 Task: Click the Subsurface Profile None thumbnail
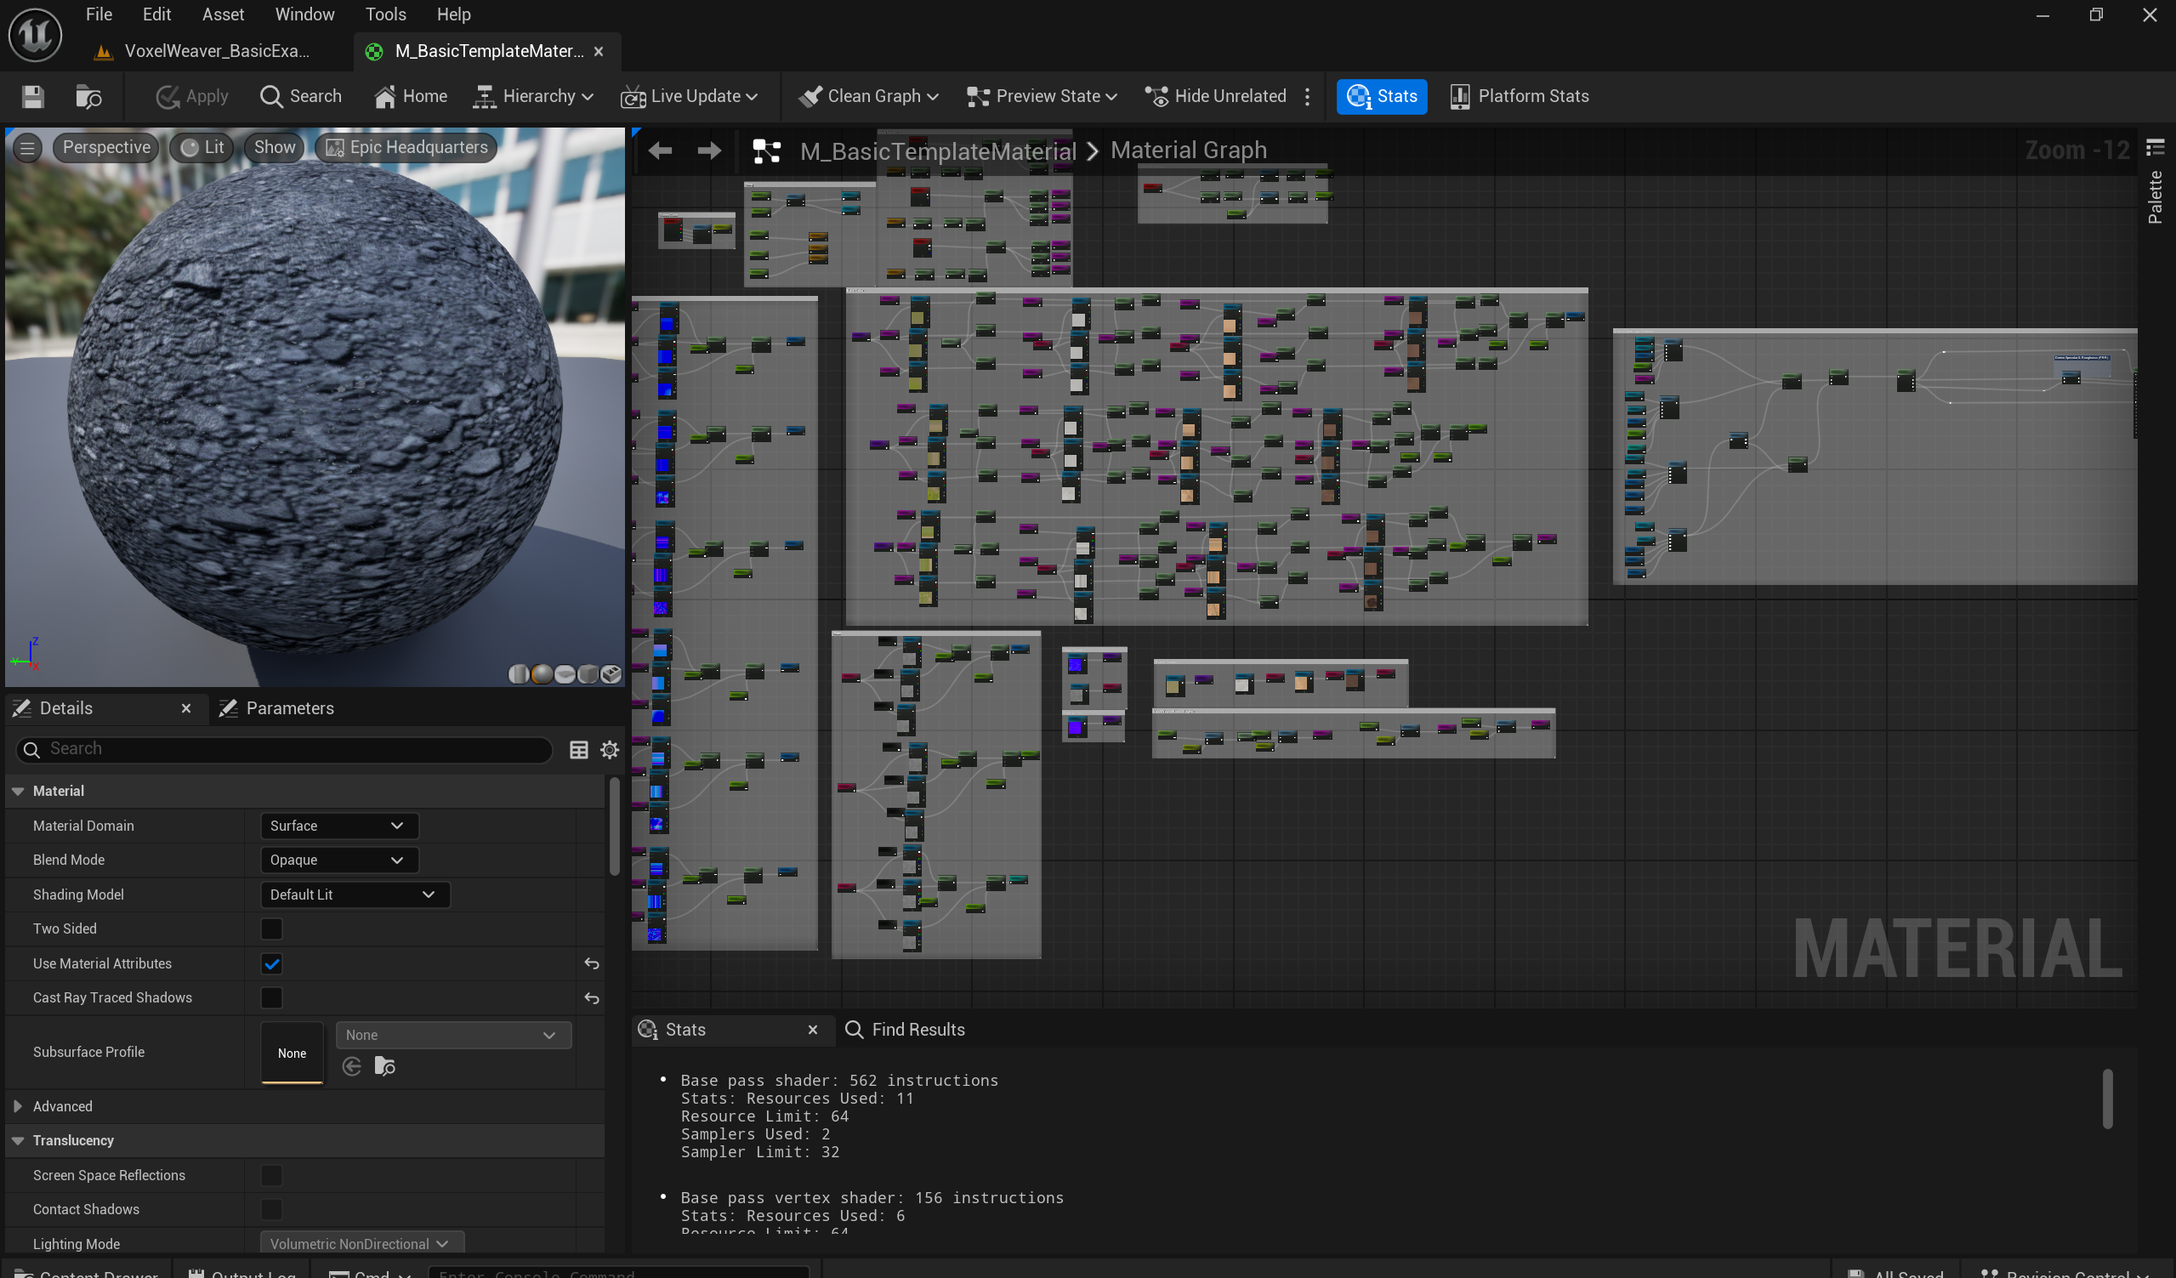coord(292,1053)
